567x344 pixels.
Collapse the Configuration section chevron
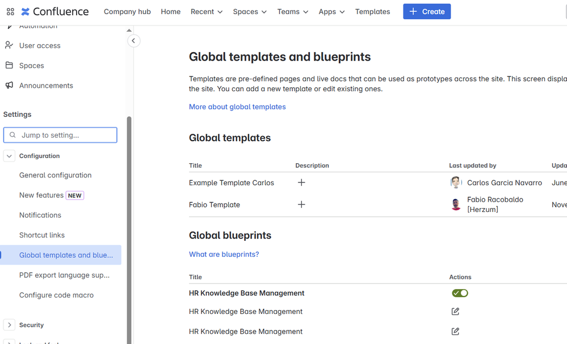(9, 156)
